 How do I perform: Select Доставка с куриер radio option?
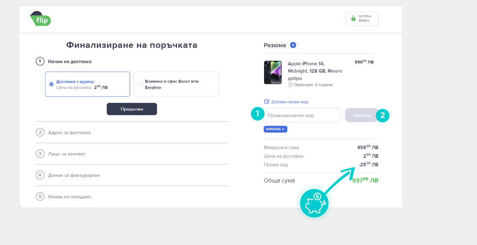[x=51, y=84]
